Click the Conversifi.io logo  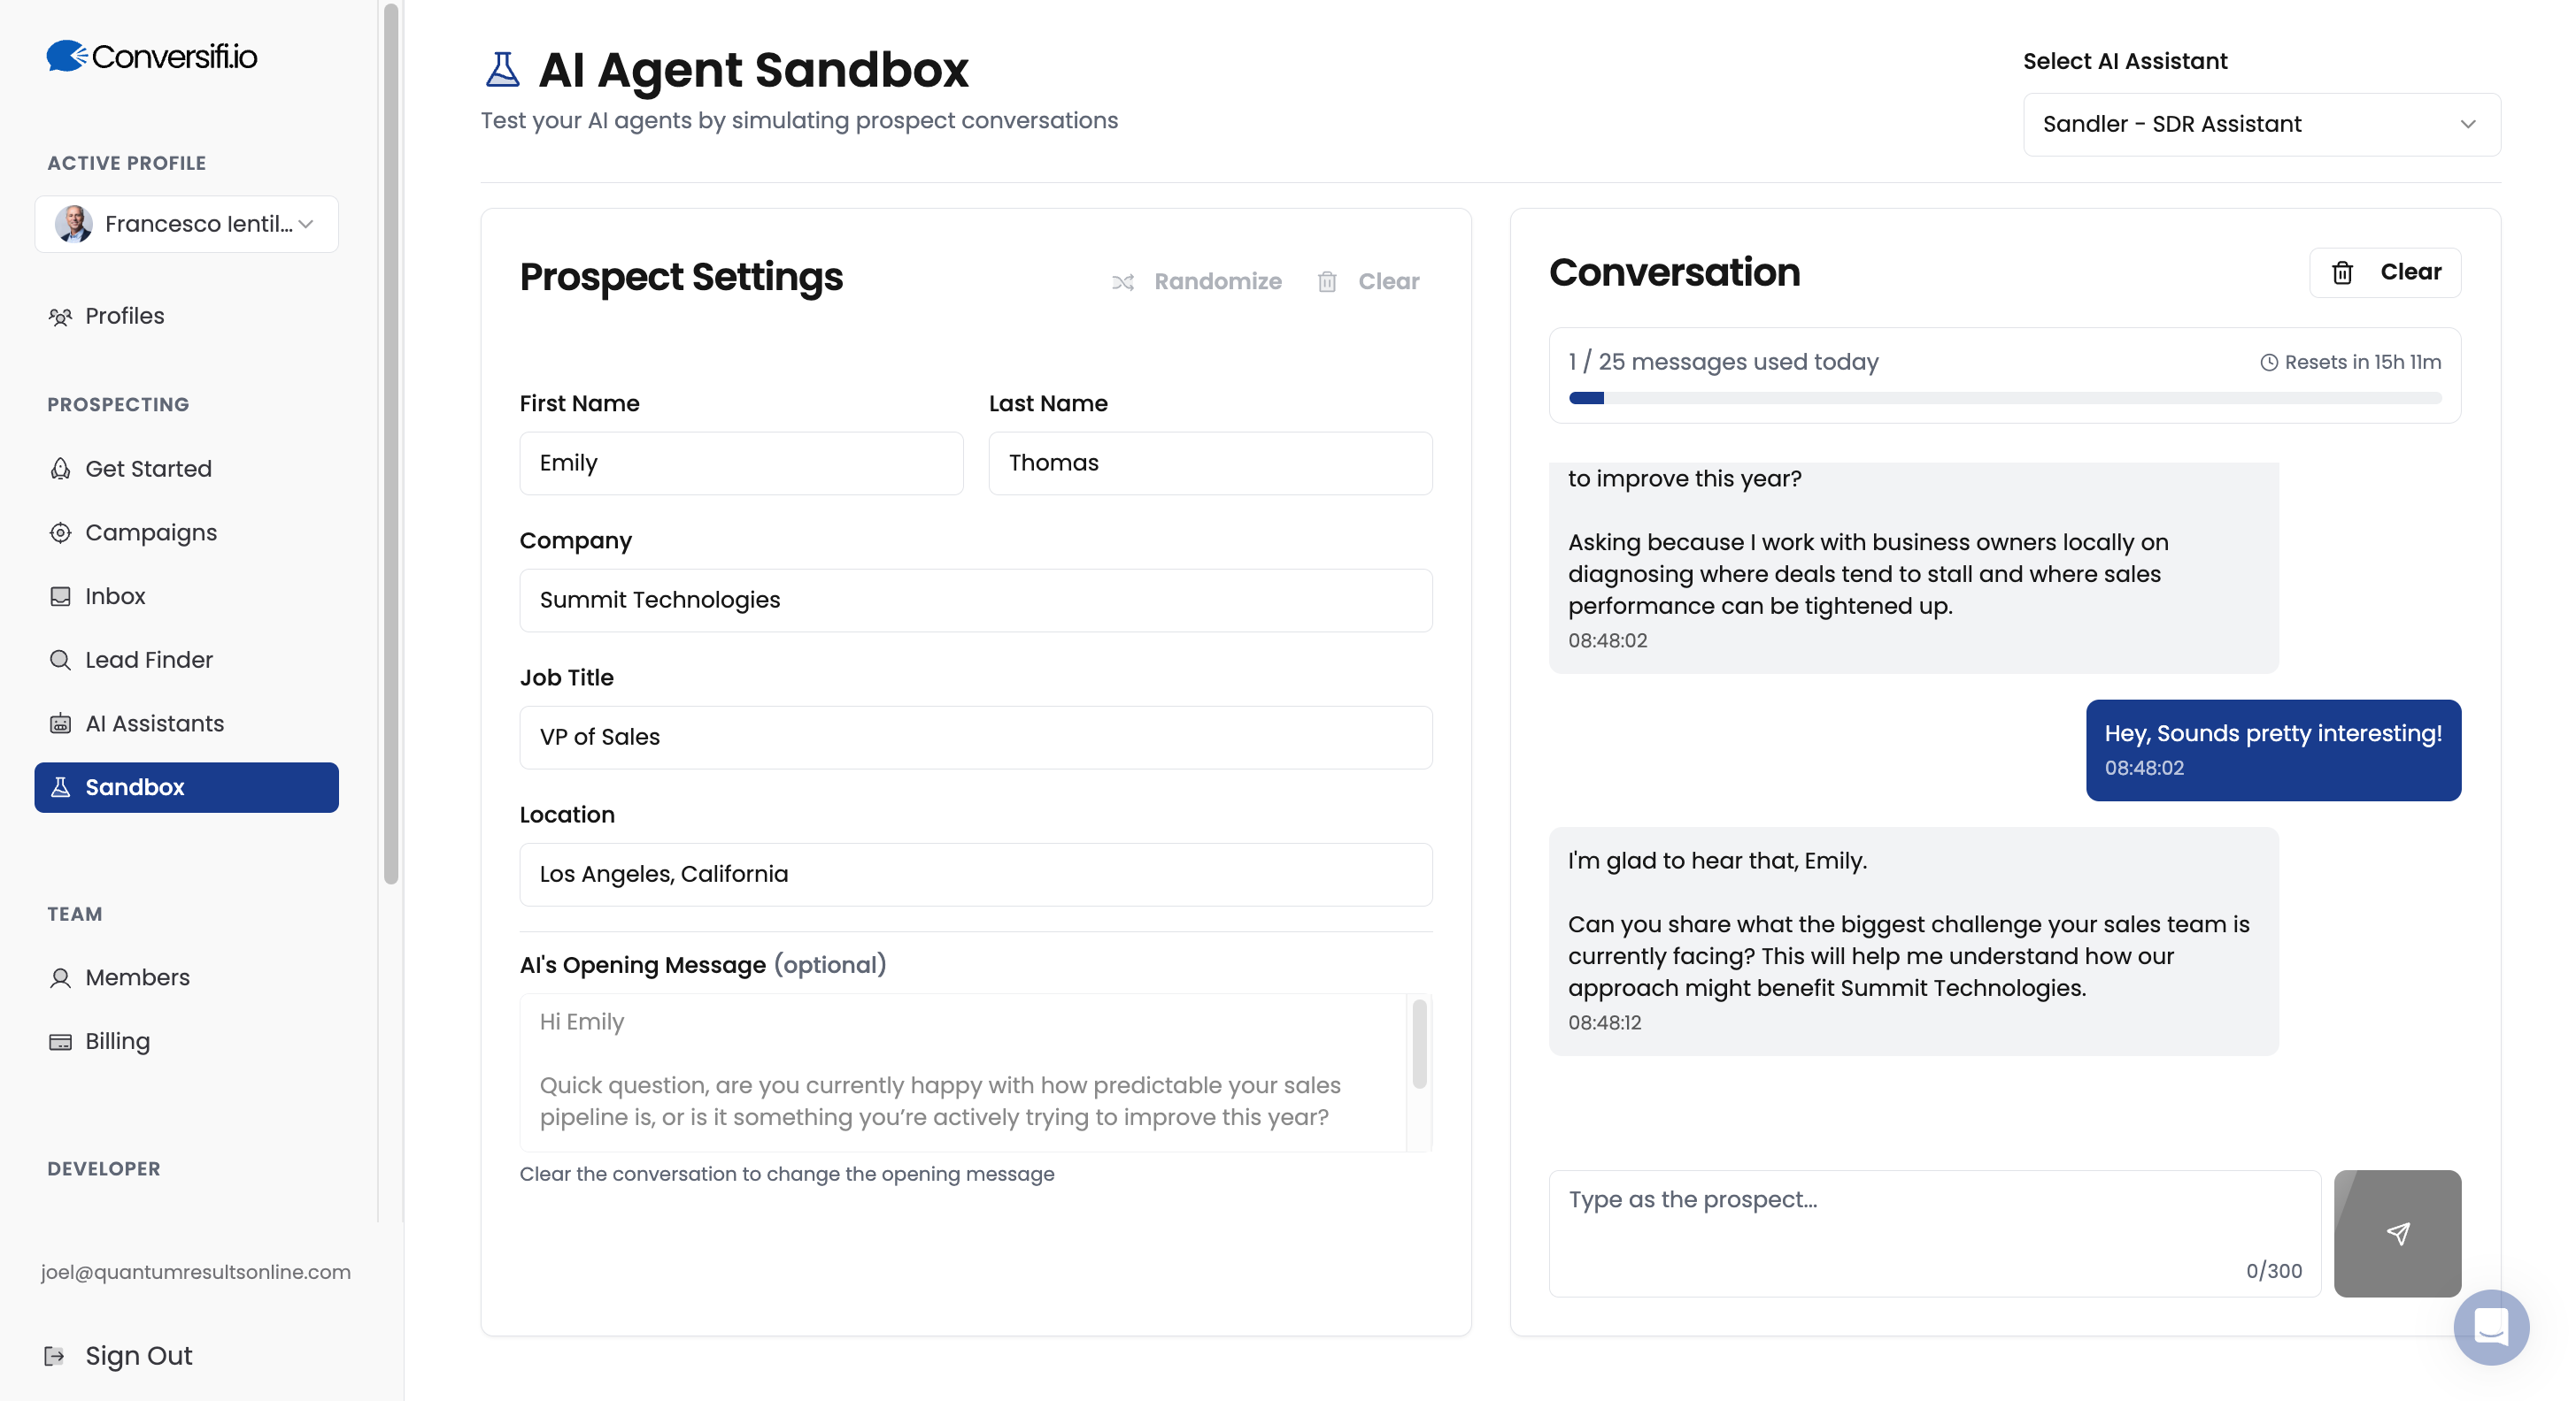[x=150, y=55]
